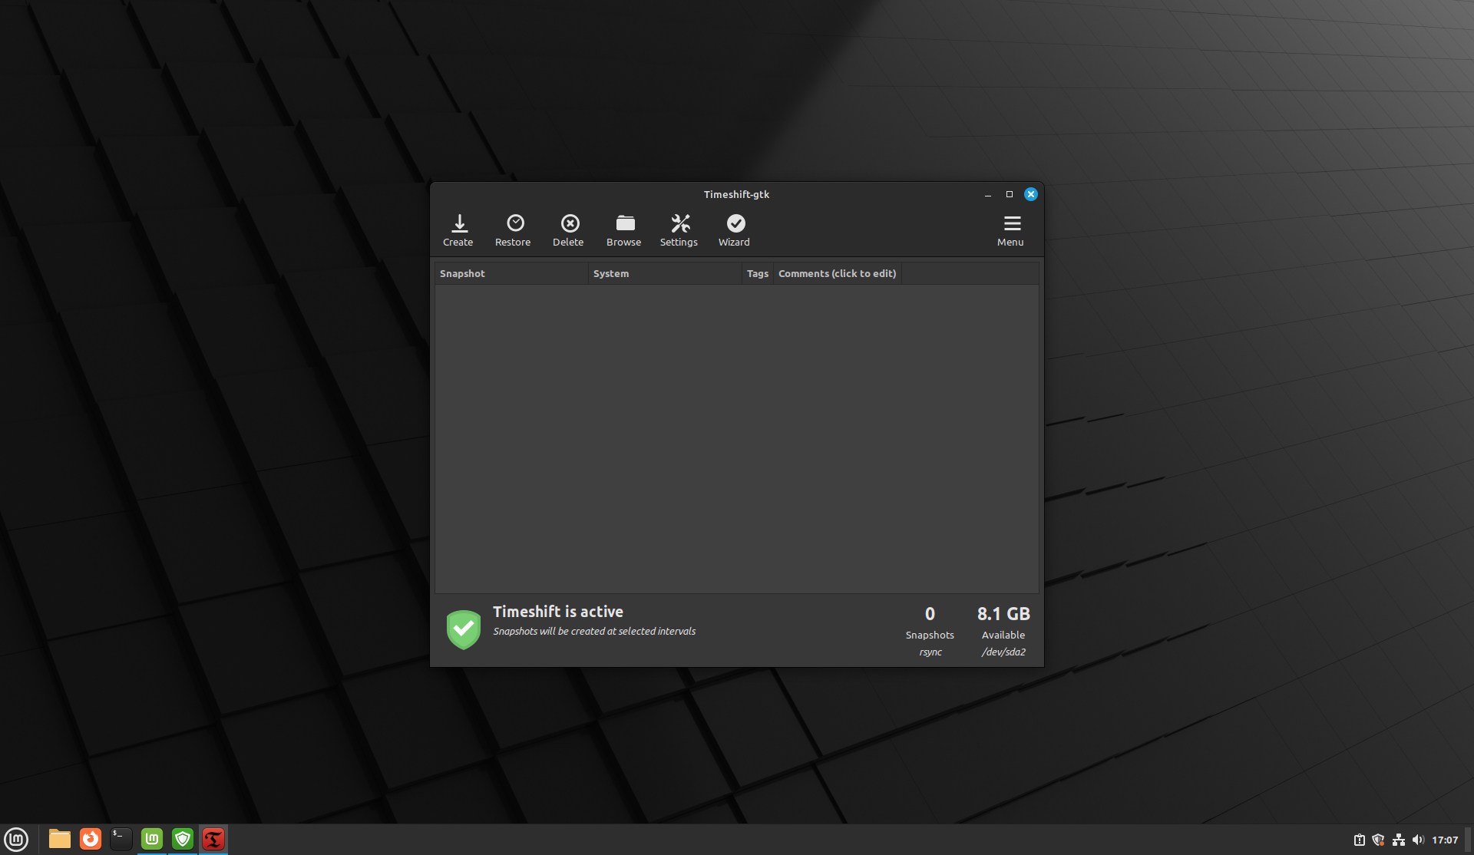Maximize the Timeshift-gtk window
Viewport: 1474px width, 855px height.
pyautogui.click(x=1010, y=194)
